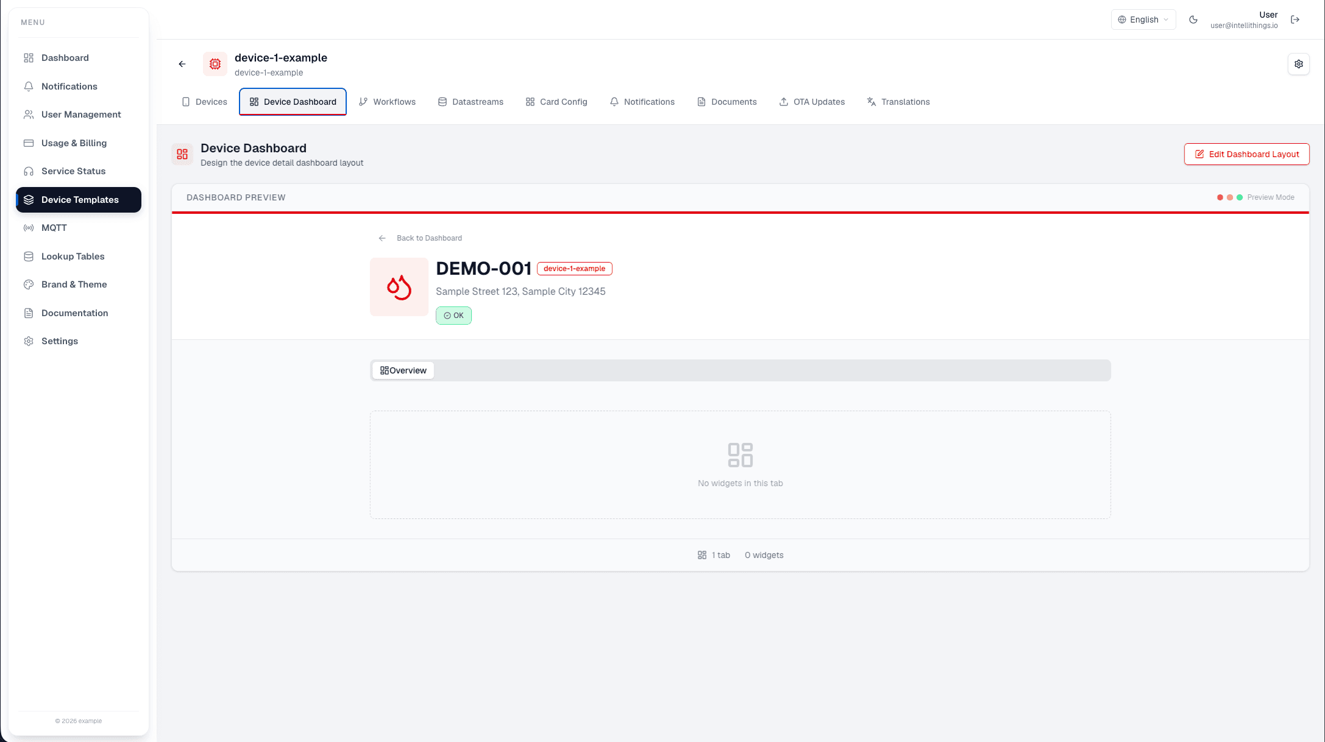Open Usage & Billing page

(x=79, y=143)
